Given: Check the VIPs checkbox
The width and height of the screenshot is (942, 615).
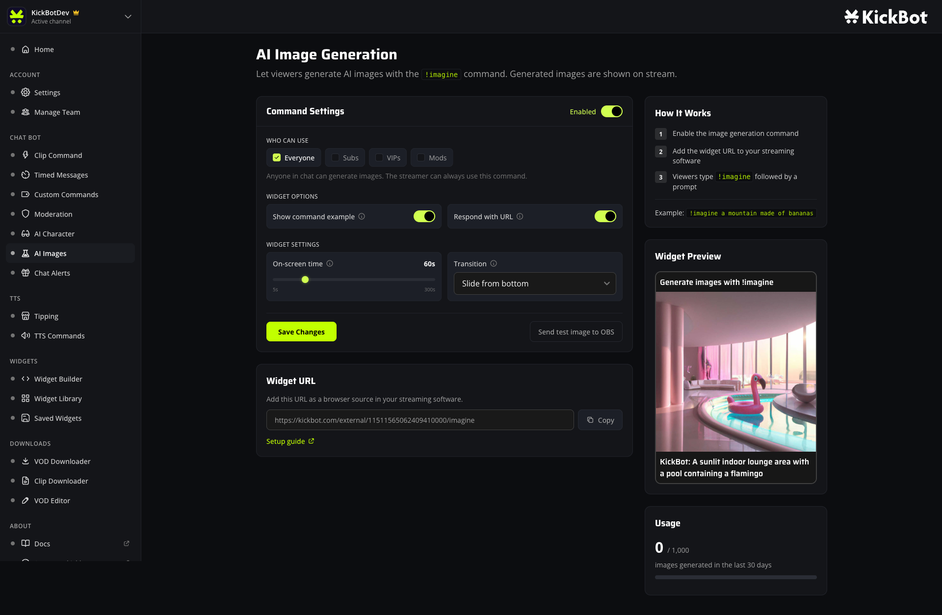Looking at the screenshot, I should coord(379,157).
